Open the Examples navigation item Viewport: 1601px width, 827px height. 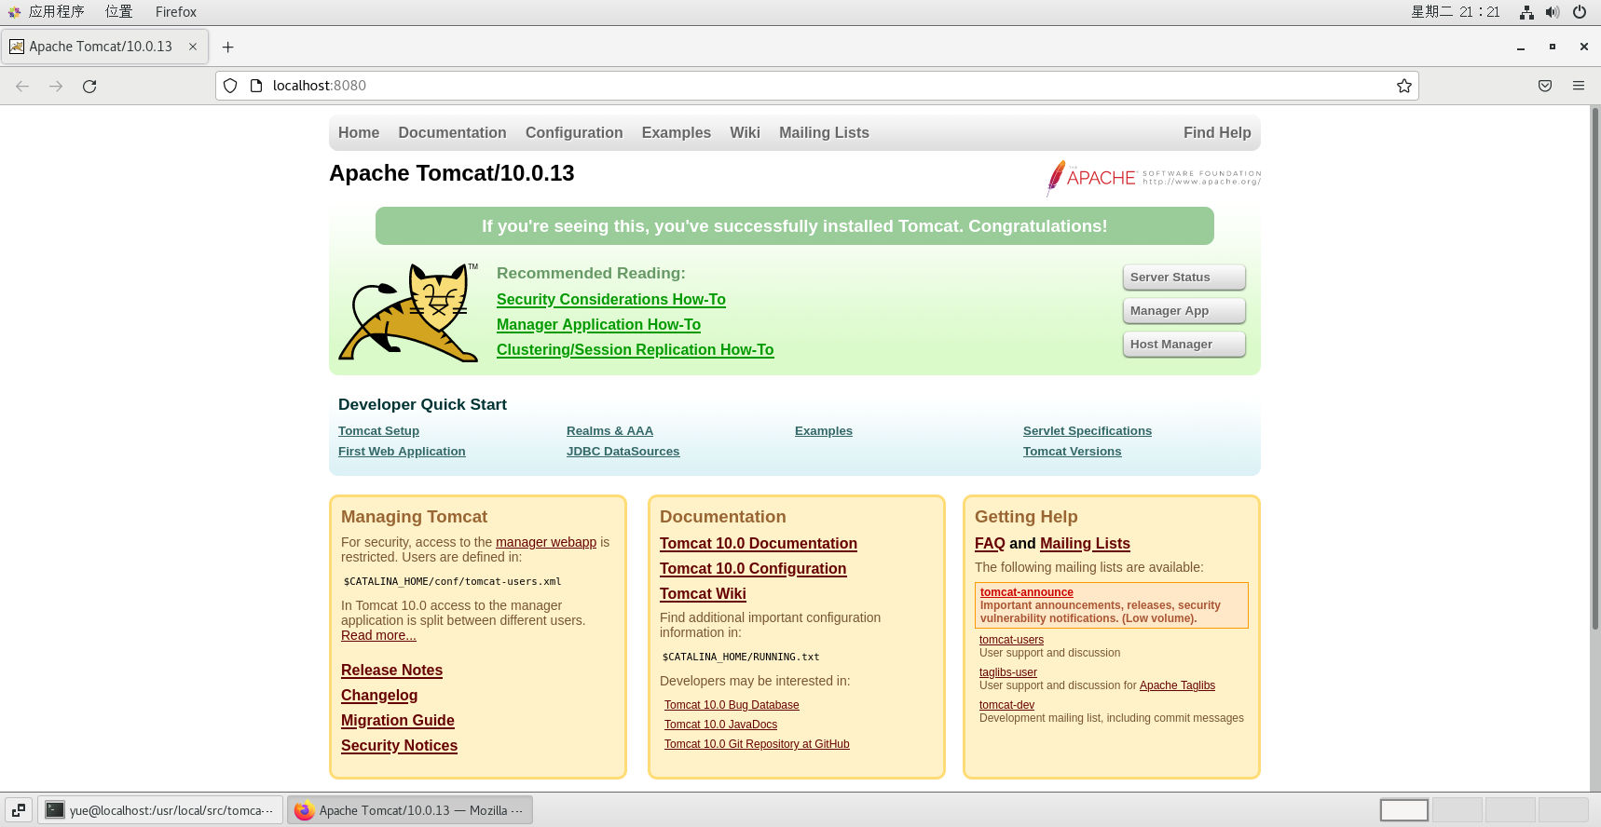click(676, 132)
